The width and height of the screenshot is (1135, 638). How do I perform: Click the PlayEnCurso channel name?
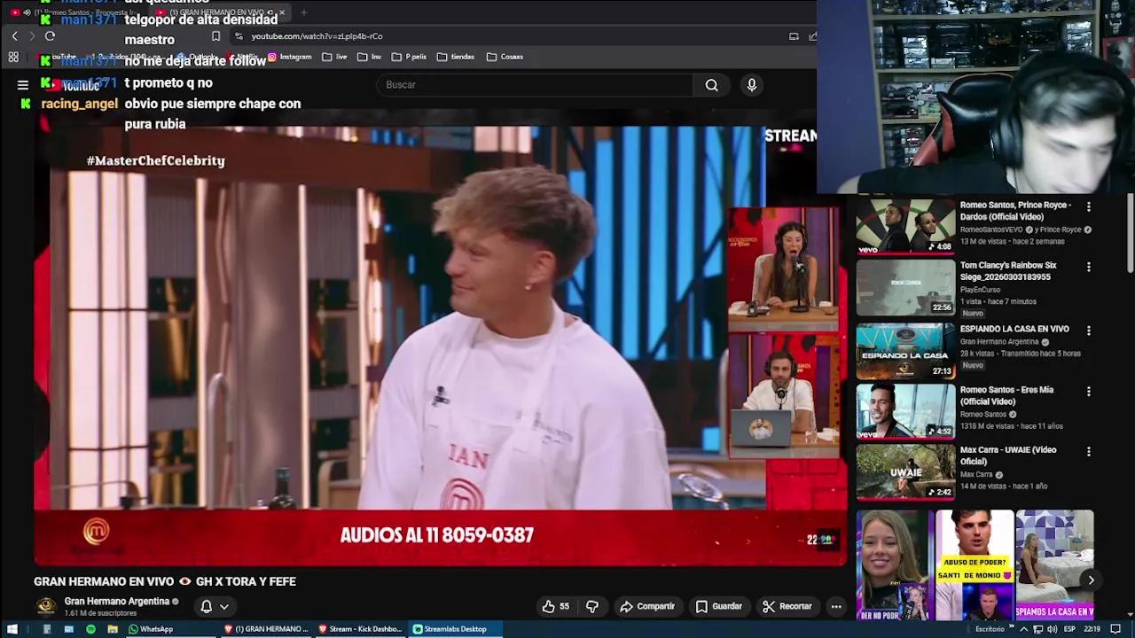[x=980, y=290]
